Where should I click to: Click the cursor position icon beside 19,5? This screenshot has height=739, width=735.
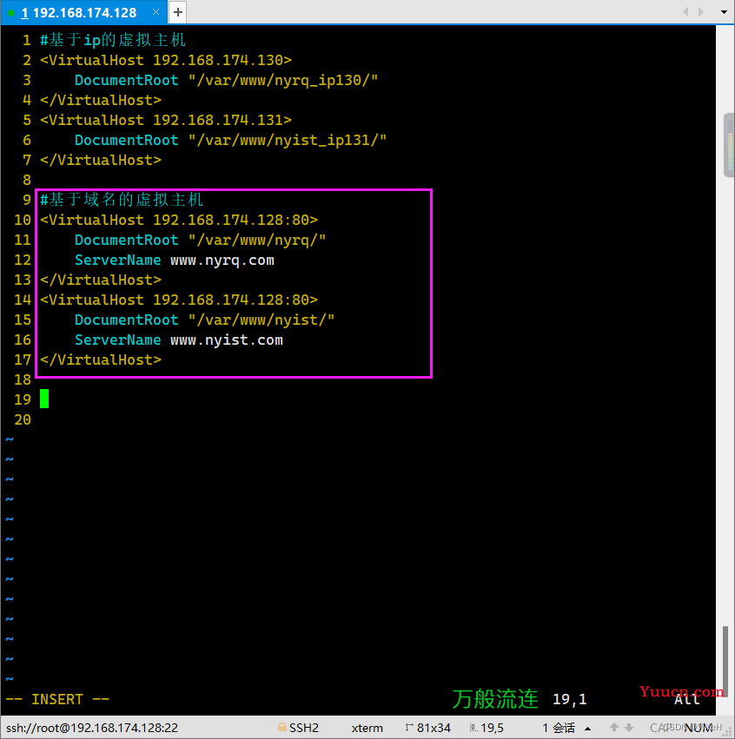[x=473, y=728]
